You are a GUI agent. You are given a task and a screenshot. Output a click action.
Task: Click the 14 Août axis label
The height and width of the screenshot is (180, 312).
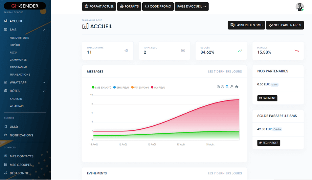(93, 144)
